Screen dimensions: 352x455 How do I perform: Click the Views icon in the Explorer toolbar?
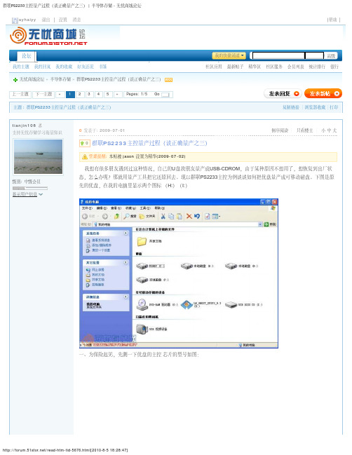(216, 216)
